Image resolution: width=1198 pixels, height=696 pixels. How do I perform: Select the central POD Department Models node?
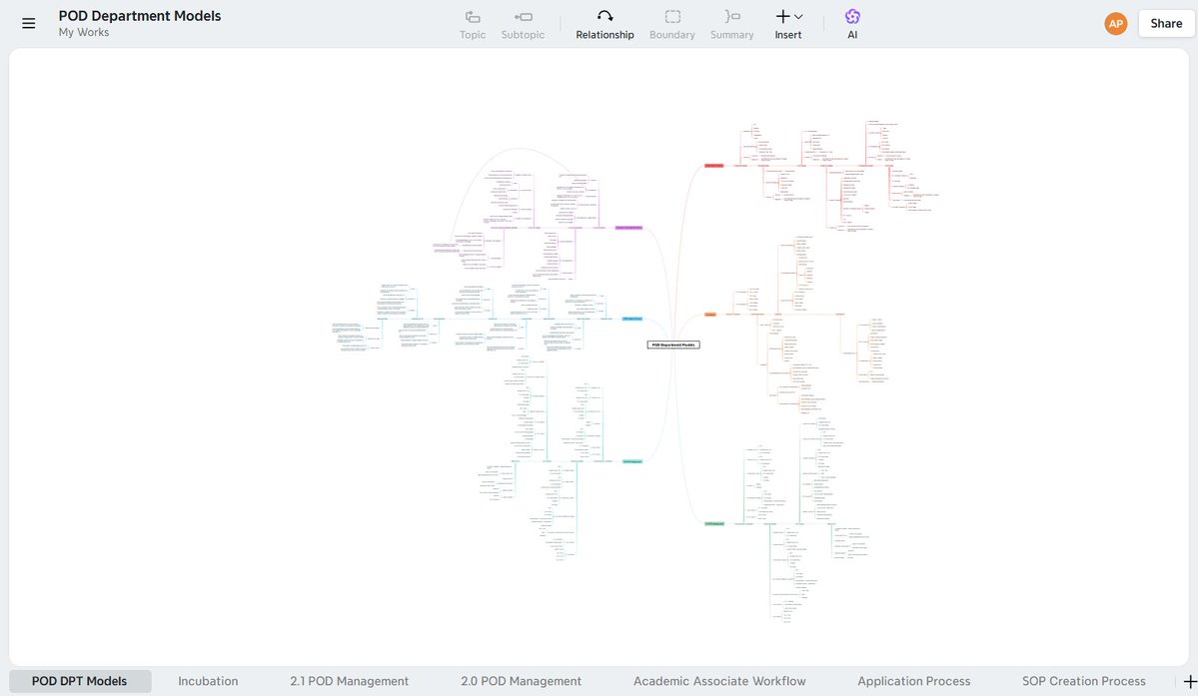pyautogui.click(x=673, y=345)
